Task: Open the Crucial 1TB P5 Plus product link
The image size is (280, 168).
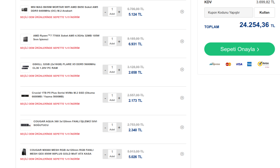Action: [x=63, y=94]
